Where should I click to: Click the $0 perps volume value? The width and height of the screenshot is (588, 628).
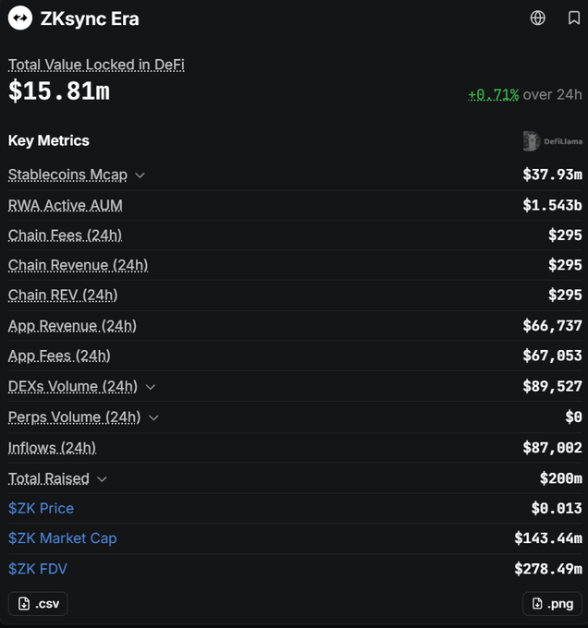pos(573,417)
